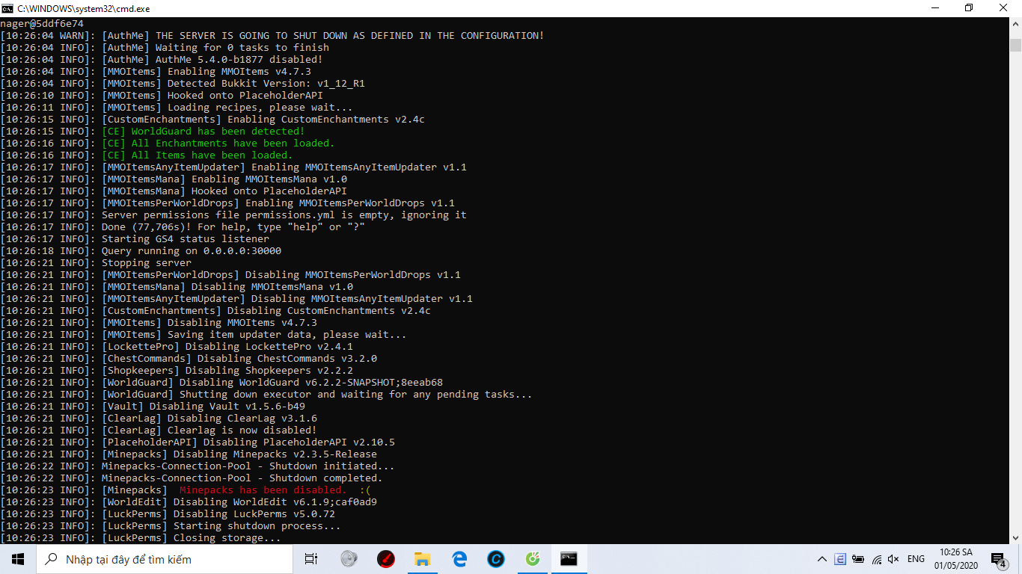This screenshot has height=574, width=1022.
Task: Click 'Clearlag is now disabled!' line
Action: 159,430
